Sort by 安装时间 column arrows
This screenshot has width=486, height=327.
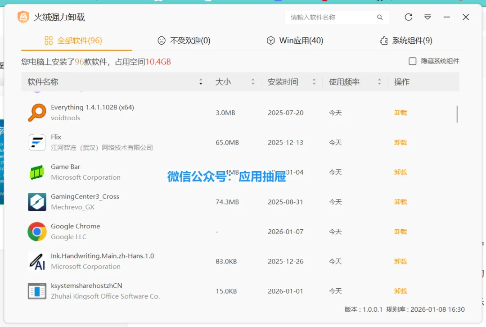pyautogui.click(x=314, y=82)
